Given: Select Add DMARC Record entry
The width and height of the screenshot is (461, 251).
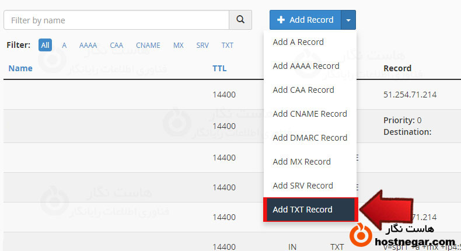Looking at the screenshot, I should tap(310, 138).
